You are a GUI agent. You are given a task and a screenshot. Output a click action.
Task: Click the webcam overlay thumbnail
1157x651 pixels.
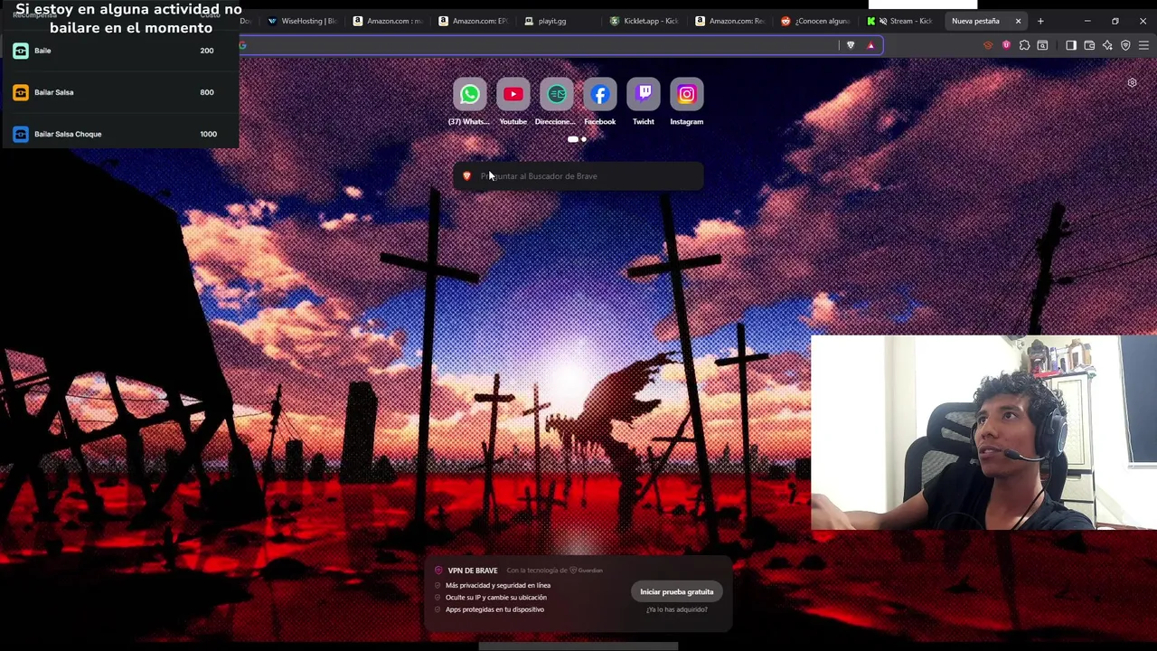coord(983,432)
